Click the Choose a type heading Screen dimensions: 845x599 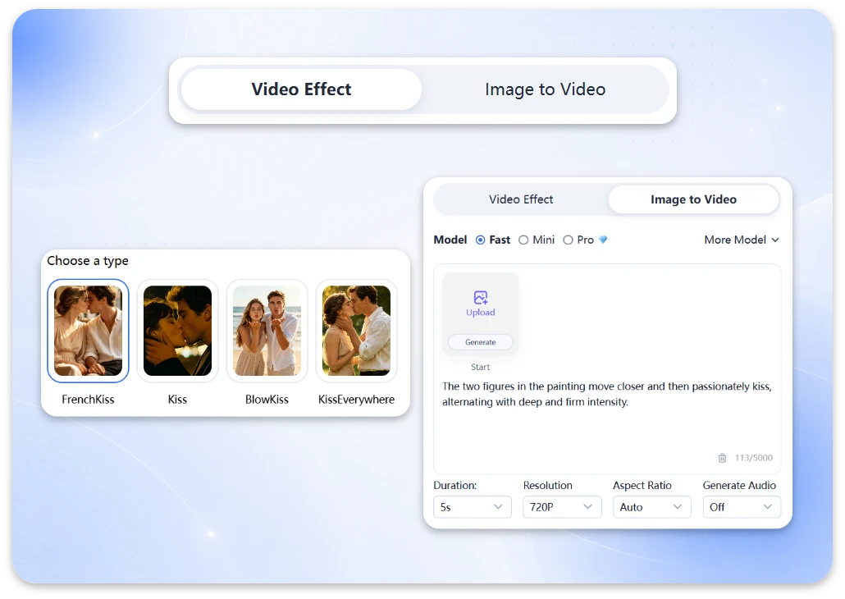point(88,261)
